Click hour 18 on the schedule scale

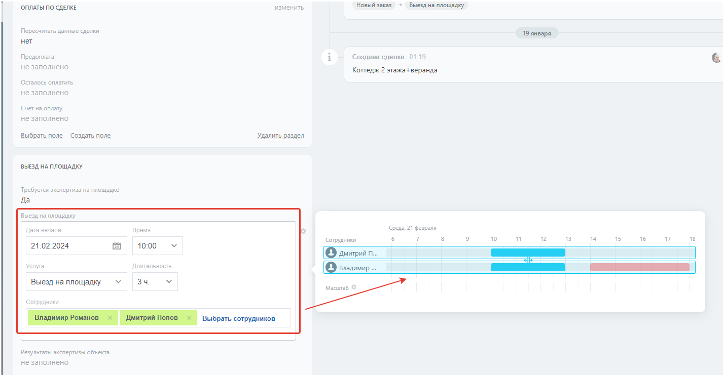(x=692, y=239)
